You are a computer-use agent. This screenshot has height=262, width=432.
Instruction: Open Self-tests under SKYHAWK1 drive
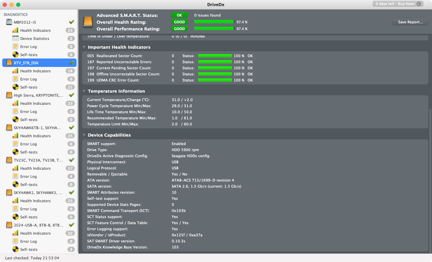tap(29, 217)
